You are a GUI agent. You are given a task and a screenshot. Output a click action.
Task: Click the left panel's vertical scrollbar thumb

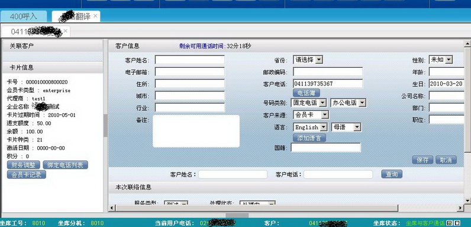click(x=105, y=126)
